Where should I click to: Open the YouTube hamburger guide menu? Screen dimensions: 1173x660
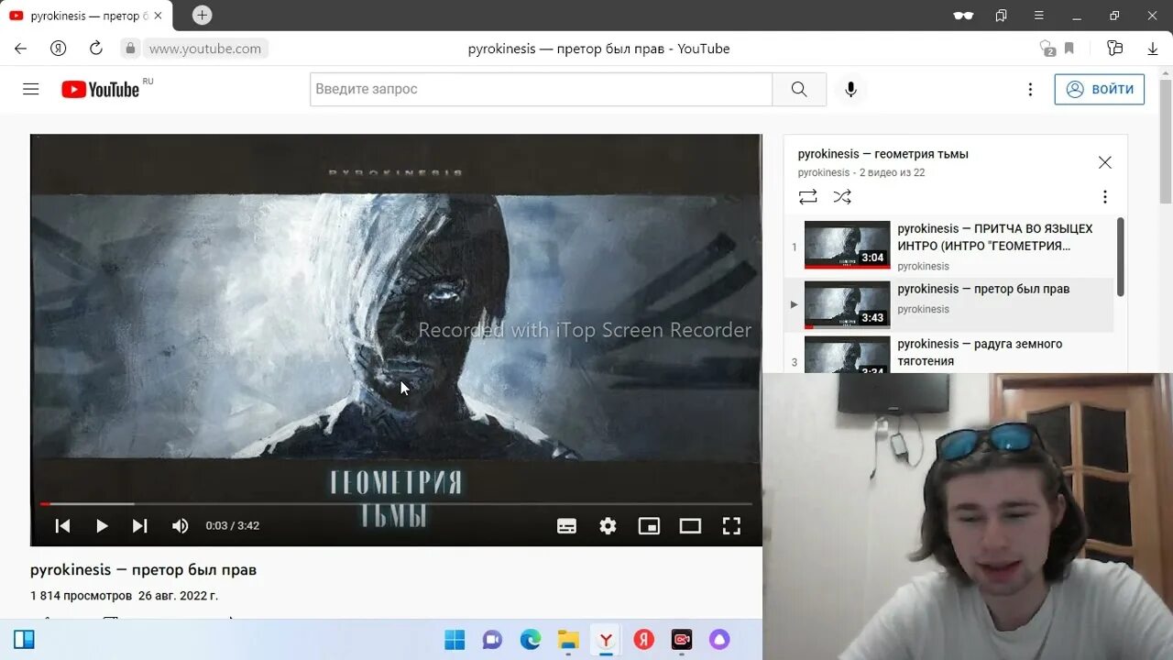(x=31, y=89)
